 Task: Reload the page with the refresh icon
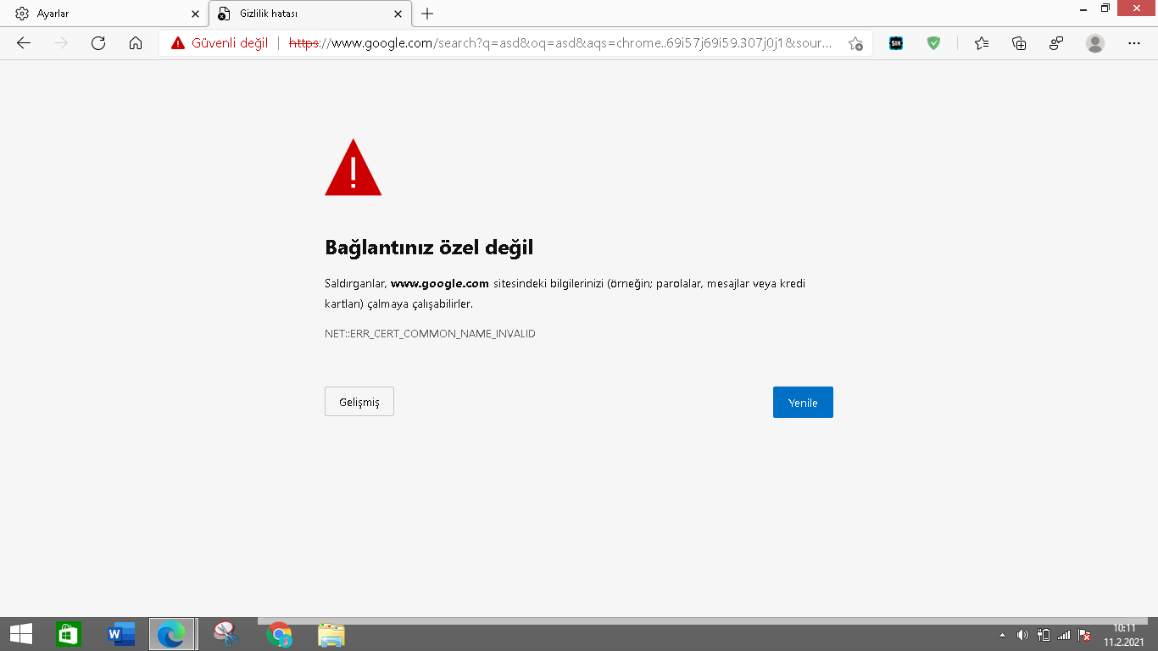pos(98,43)
